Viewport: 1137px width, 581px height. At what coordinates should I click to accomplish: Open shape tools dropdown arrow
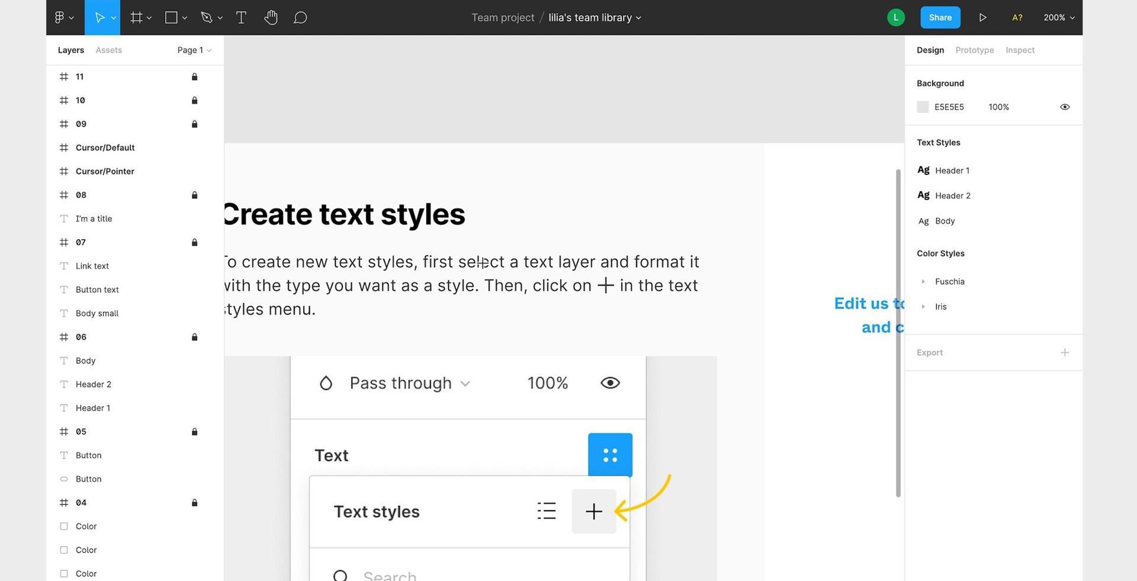click(x=185, y=18)
